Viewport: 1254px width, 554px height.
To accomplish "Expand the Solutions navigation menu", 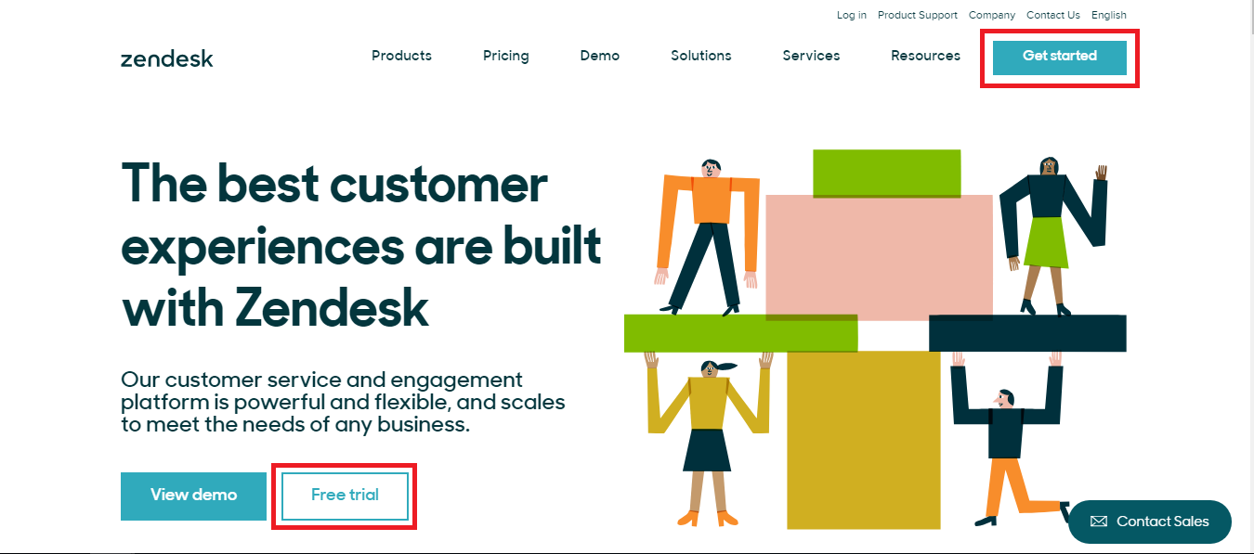I will (700, 56).
